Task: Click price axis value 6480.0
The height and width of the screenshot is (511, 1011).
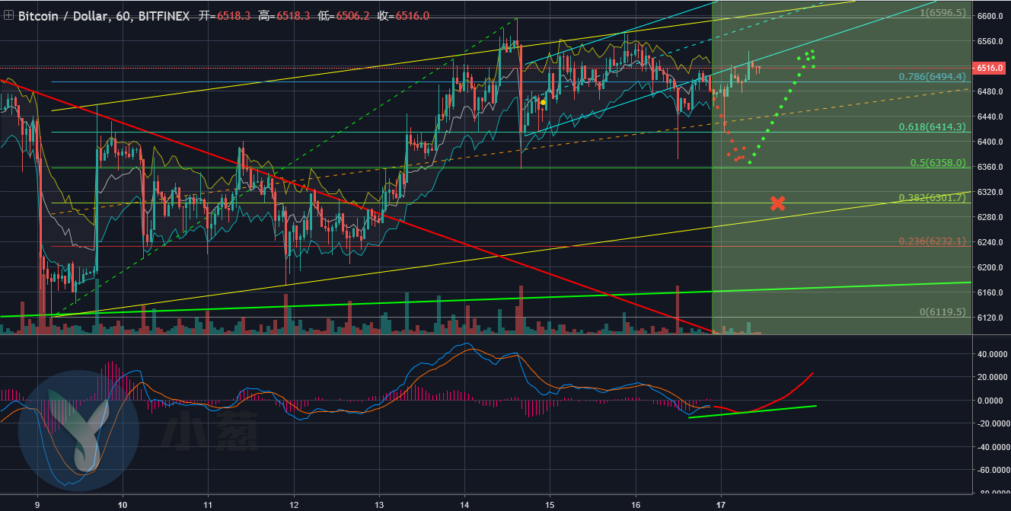Action: click(x=990, y=91)
